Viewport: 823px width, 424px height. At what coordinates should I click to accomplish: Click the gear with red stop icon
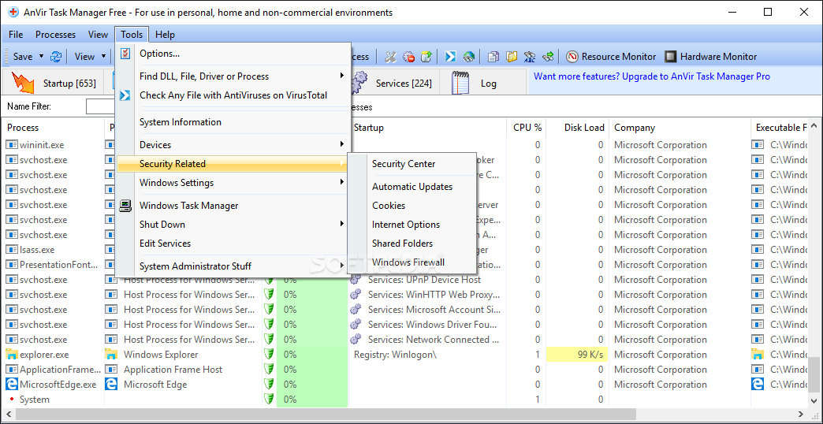(408, 57)
